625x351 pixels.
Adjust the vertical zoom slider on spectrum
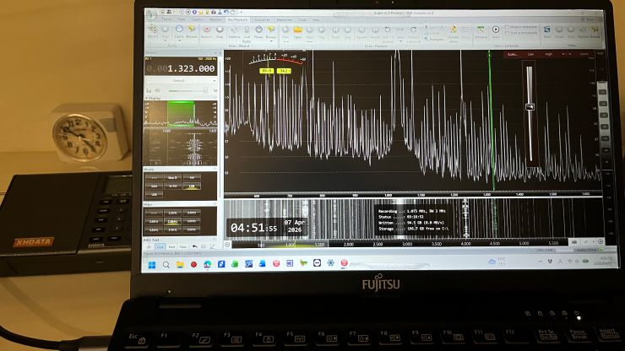(530, 106)
